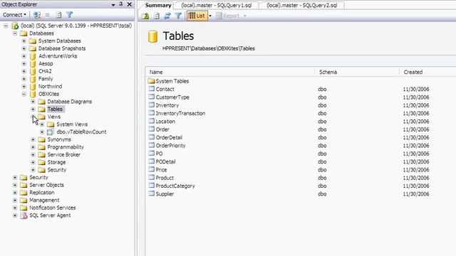Click the OrderDetail table icon
The height and width of the screenshot is (256, 456).
152,137
